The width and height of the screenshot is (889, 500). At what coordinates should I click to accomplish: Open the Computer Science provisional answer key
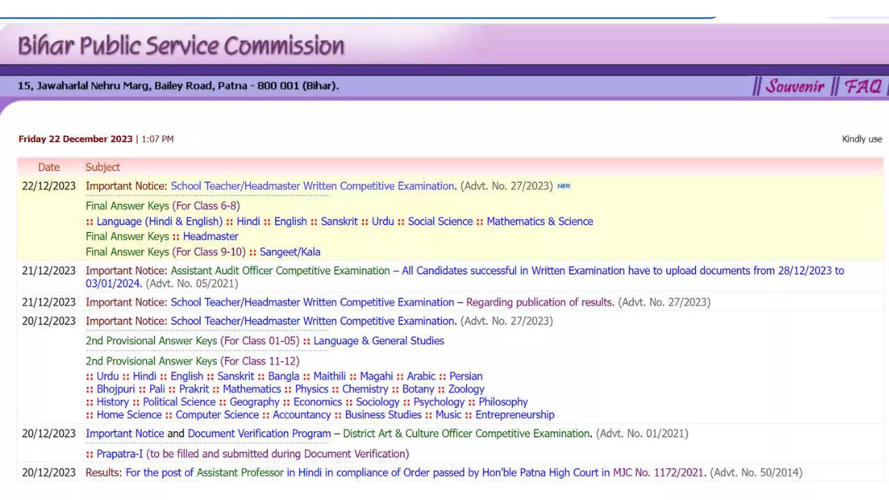[217, 415]
